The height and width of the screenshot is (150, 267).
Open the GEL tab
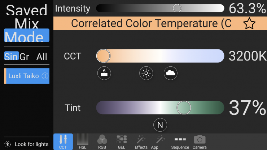pos(122,142)
